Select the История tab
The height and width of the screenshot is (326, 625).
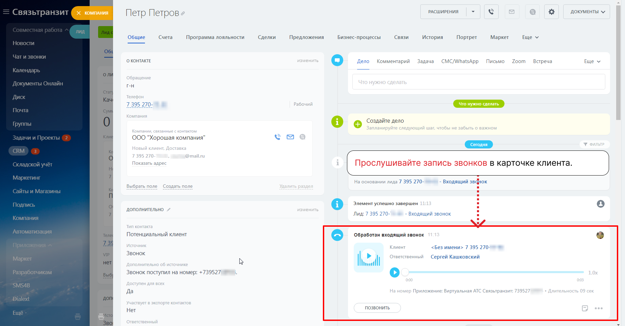(x=433, y=37)
